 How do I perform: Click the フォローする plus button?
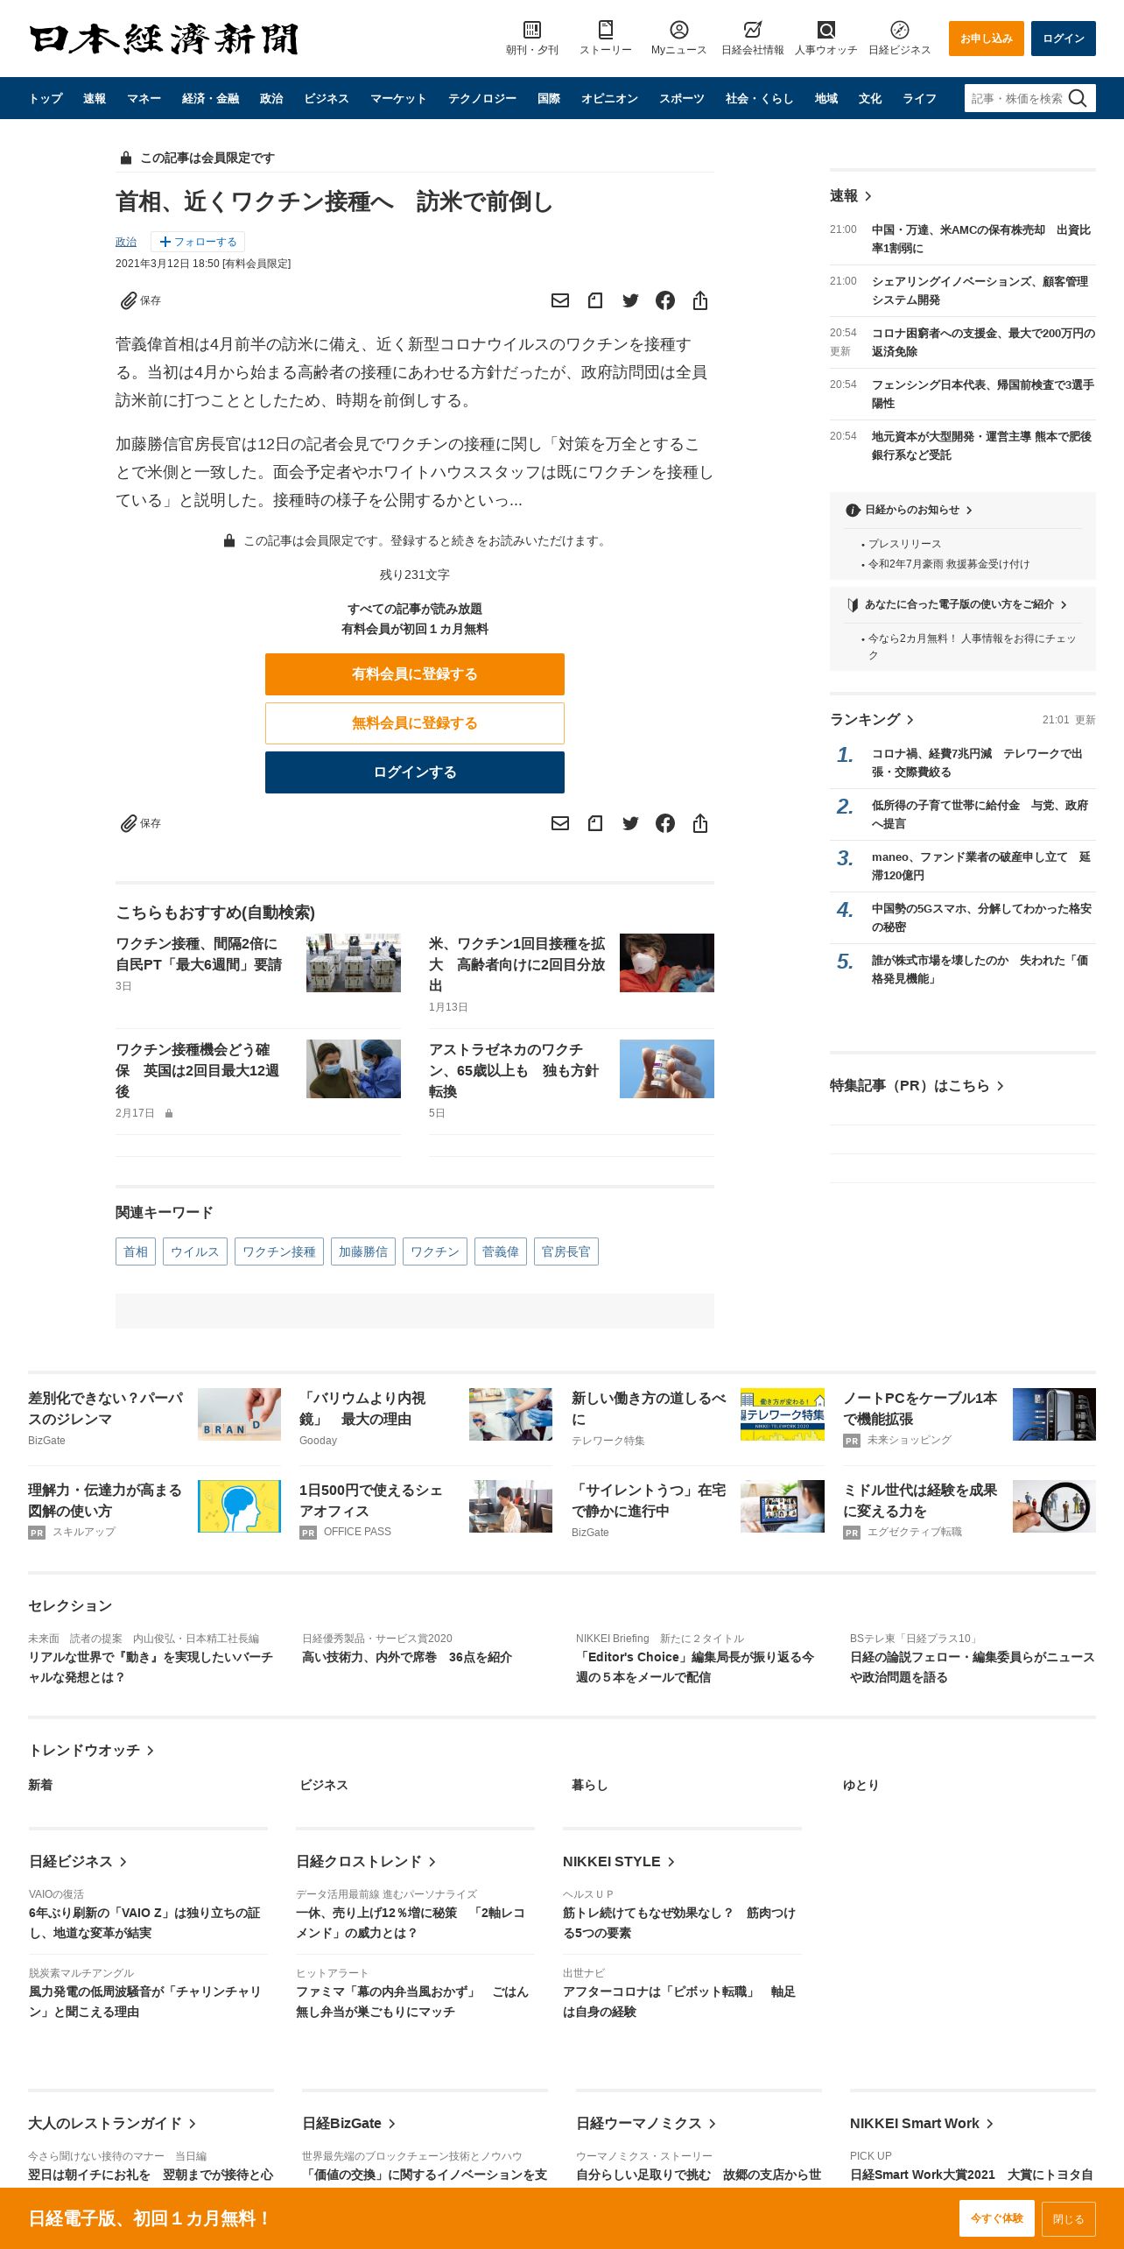coord(198,242)
